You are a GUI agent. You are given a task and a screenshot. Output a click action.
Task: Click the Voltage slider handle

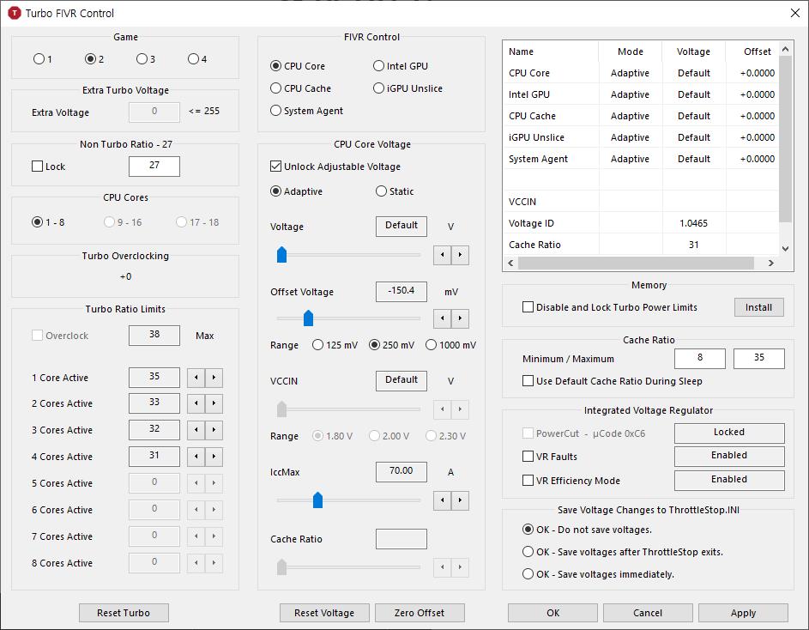tap(281, 255)
